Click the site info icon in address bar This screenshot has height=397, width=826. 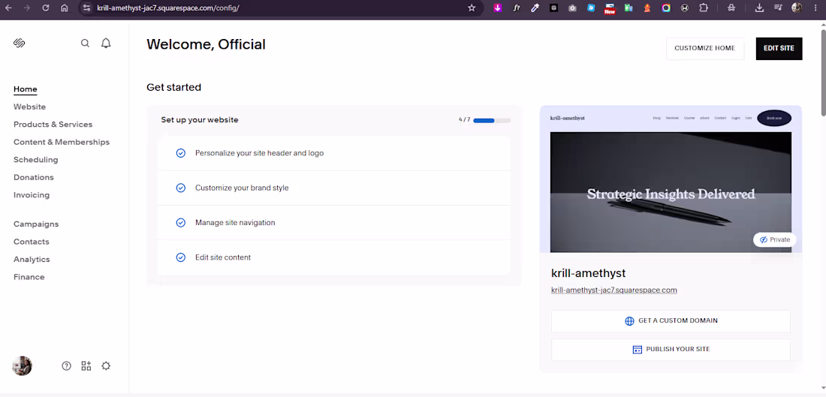[87, 8]
